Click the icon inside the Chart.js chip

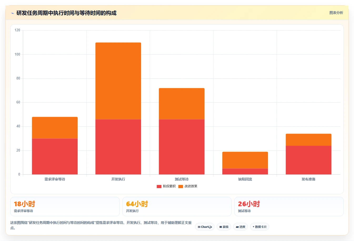199,227
